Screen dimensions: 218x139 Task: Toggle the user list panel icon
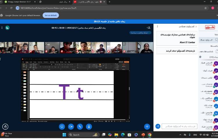coord(149,28)
